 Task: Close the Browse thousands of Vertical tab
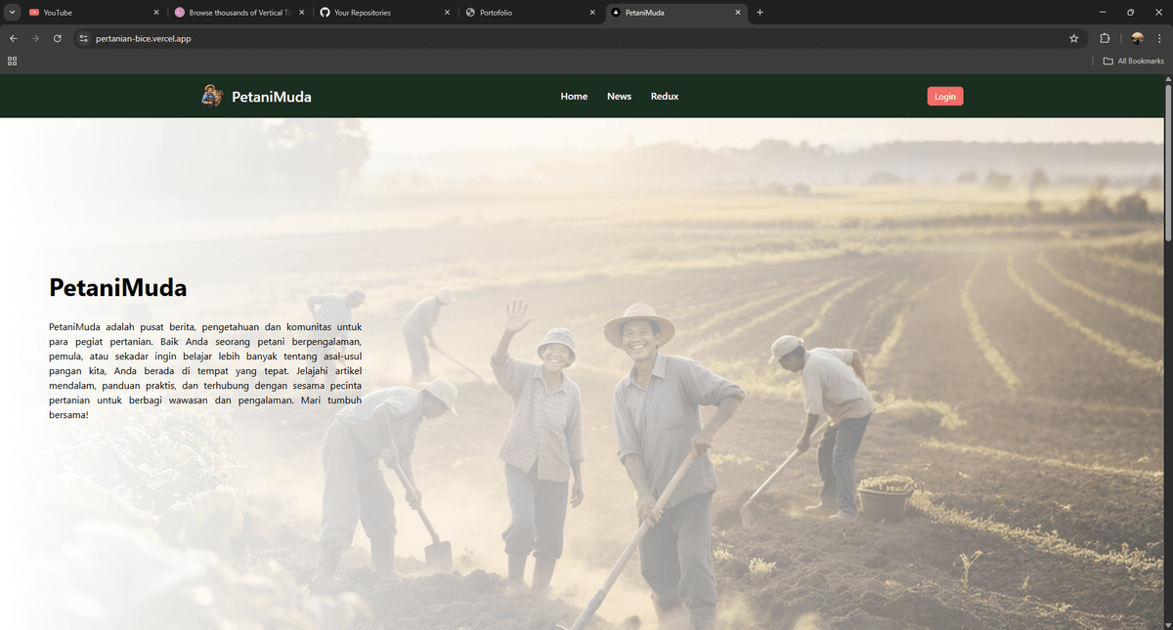point(301,13)
